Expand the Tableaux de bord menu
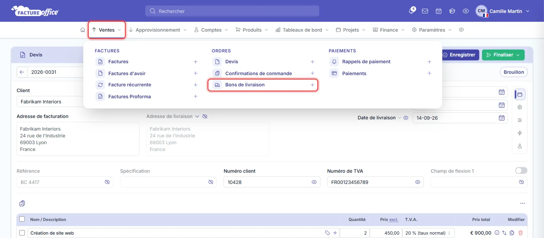Screen dimensions: 544x238 point(302,30)
